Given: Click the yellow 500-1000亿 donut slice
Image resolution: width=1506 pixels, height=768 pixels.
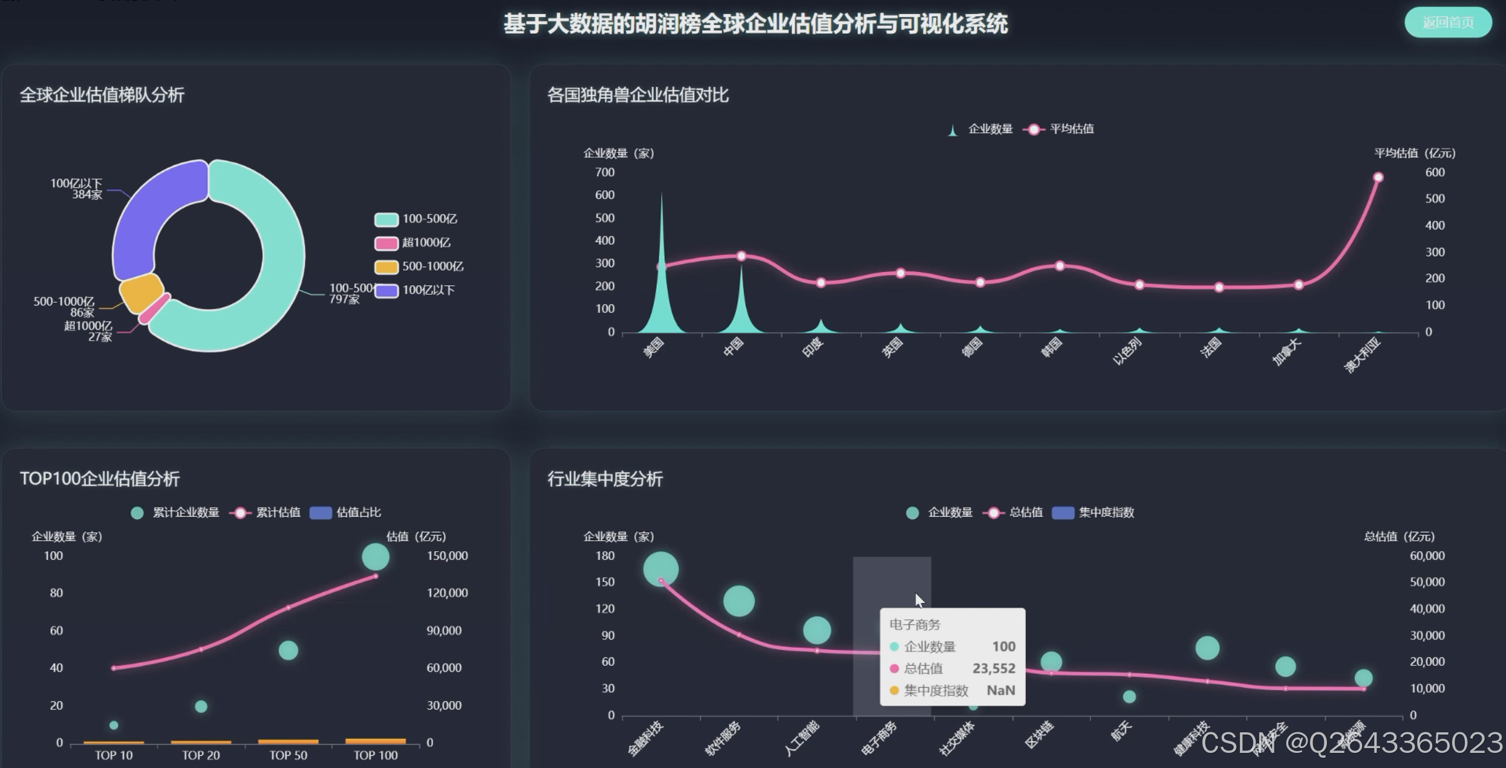Looking at the screenshot, I should coord(140,292).
